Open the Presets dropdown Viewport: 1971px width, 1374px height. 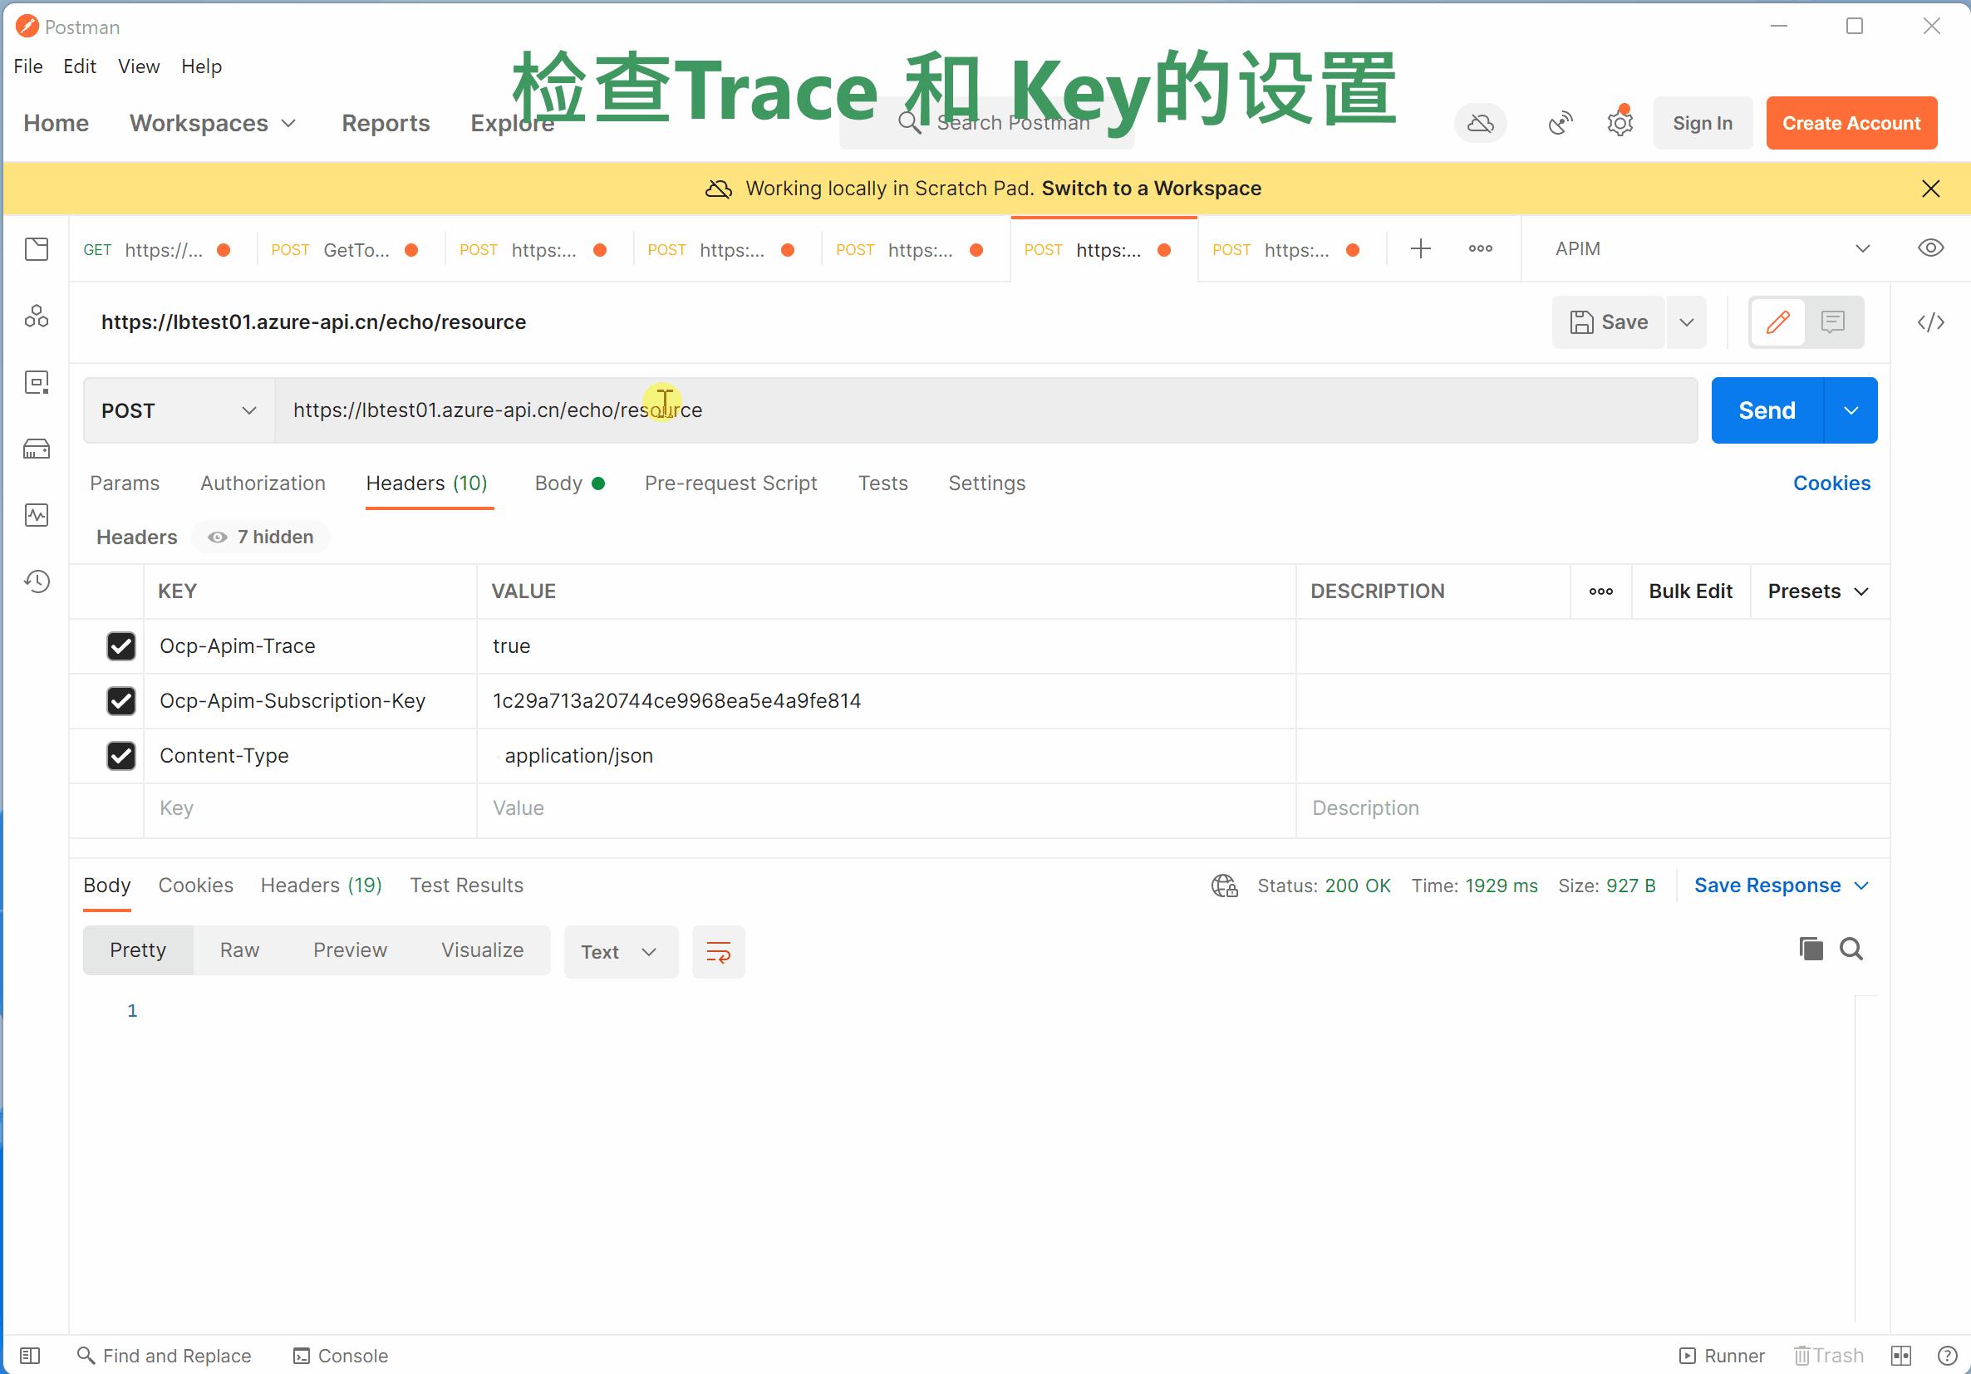1816,591
